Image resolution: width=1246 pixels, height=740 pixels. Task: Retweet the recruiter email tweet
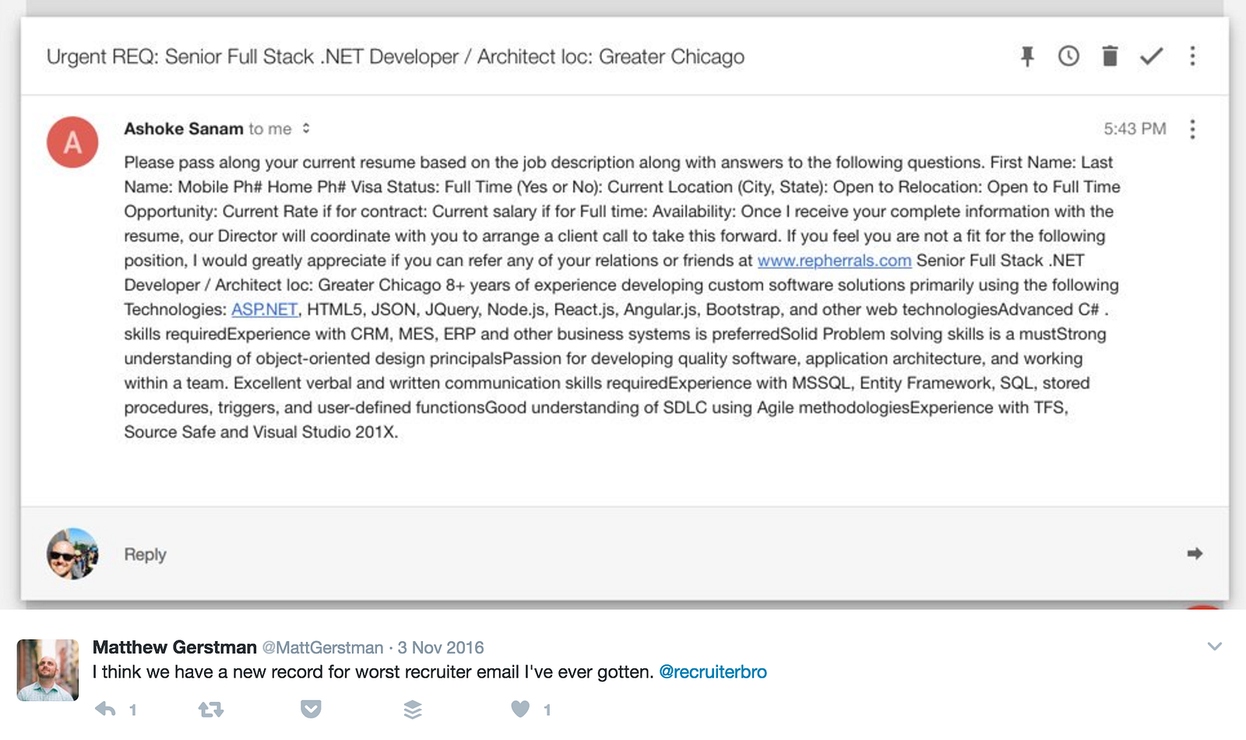[210, 709]
